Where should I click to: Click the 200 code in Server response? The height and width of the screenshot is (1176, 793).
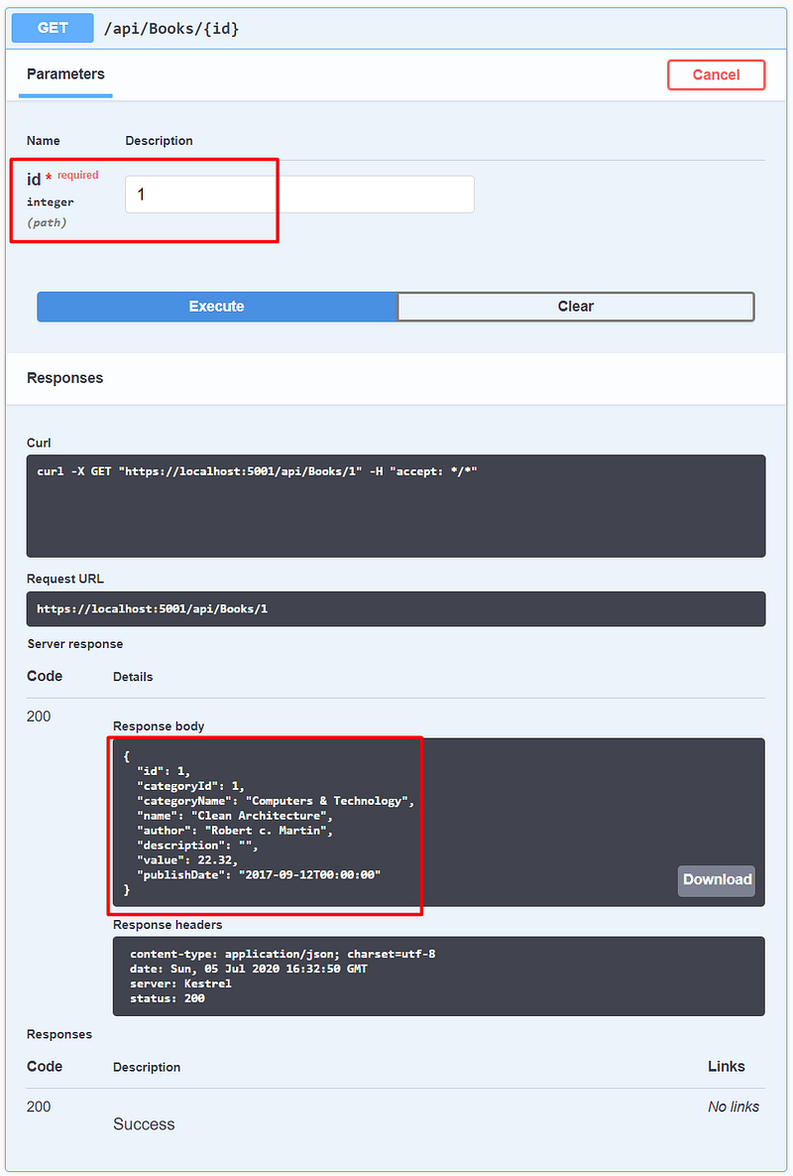coord(39,717)
